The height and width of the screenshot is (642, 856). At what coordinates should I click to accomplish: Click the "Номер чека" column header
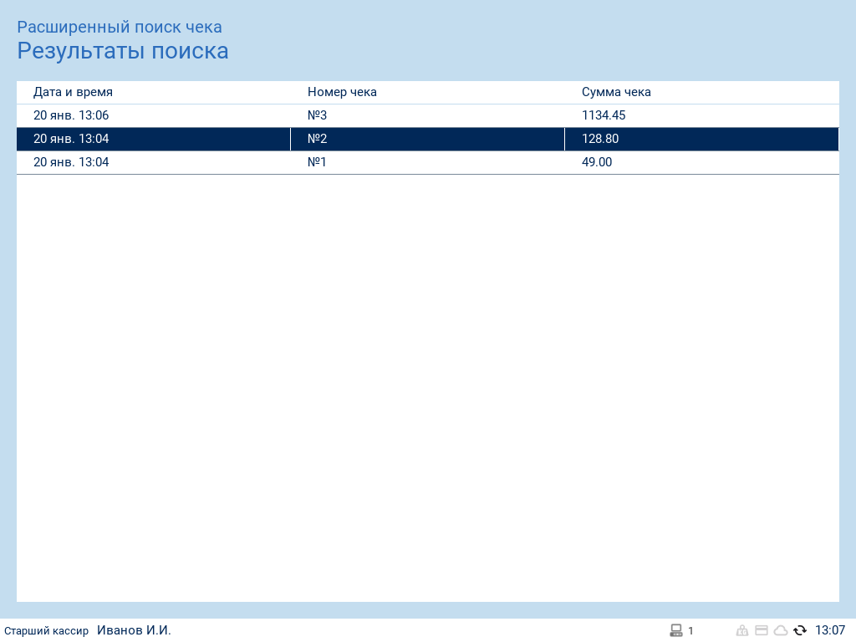click(342, 92)
